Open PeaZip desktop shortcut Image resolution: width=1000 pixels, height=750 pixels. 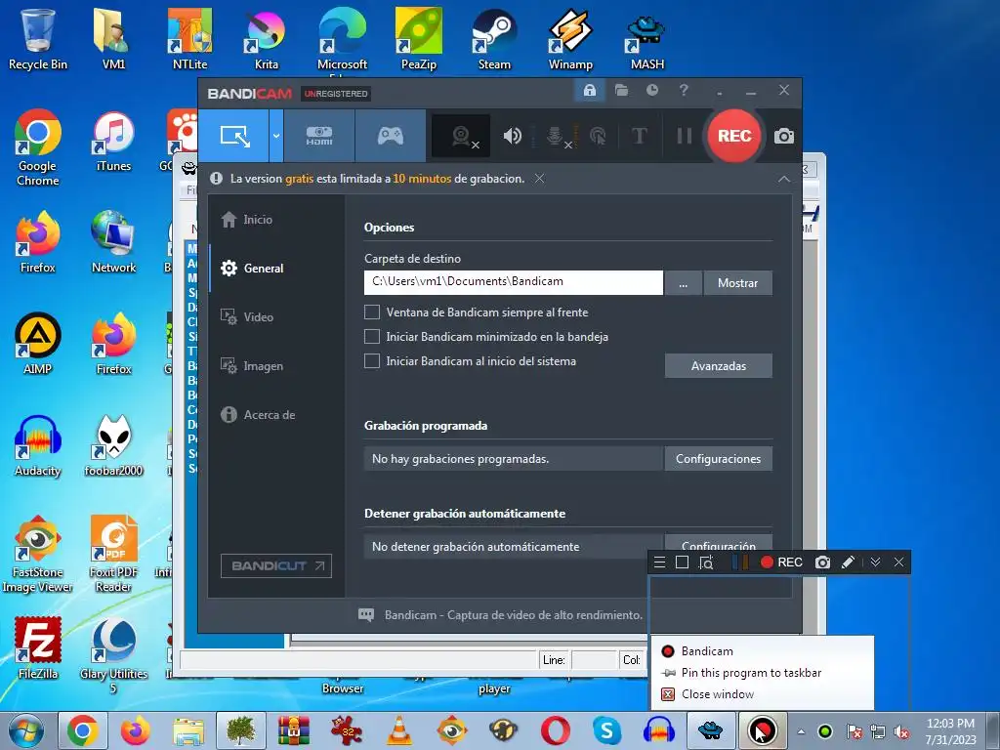click(x=418, y=39)
